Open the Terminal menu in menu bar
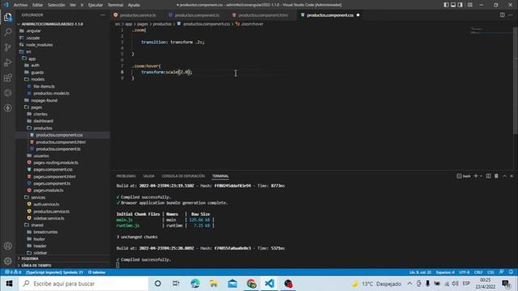This screenshot has height=291, width=518. click(x=115, y=5)
